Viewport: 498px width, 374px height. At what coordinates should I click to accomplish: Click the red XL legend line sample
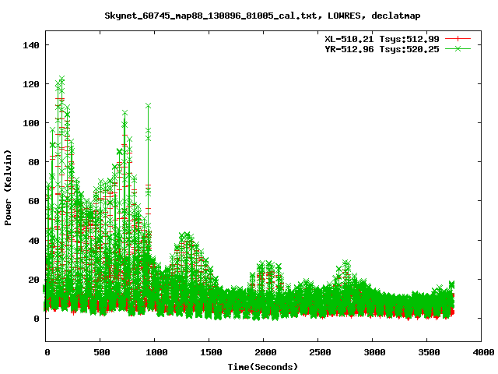point(458,39)
